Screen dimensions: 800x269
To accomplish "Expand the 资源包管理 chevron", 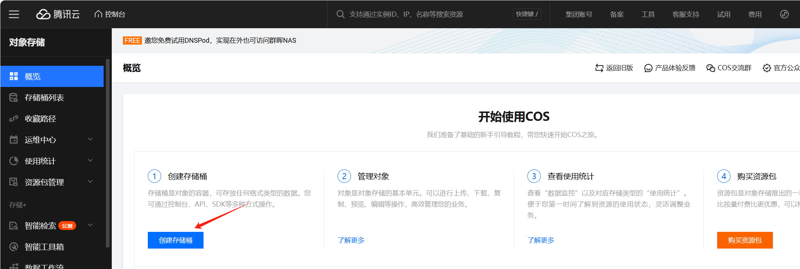I will click(x=90, y=182).
